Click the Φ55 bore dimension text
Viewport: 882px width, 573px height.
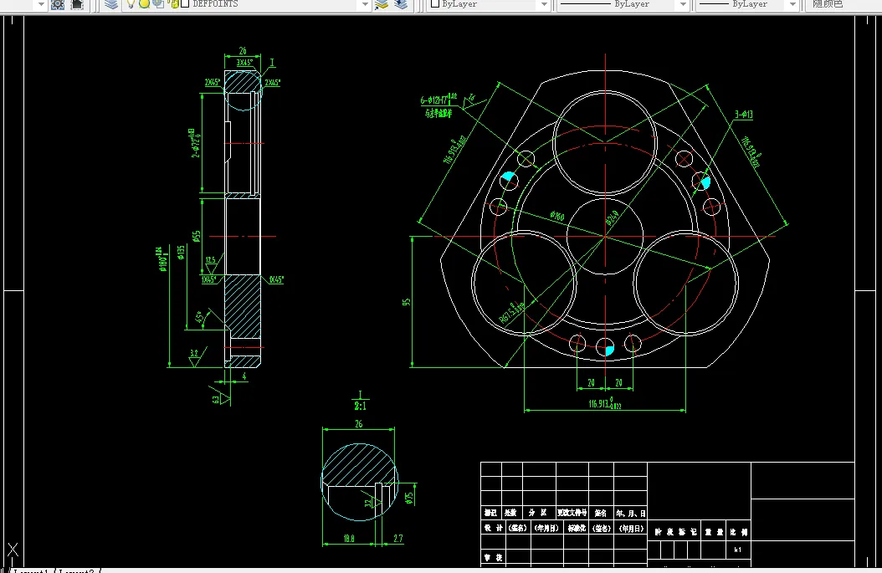click(197, 236)
